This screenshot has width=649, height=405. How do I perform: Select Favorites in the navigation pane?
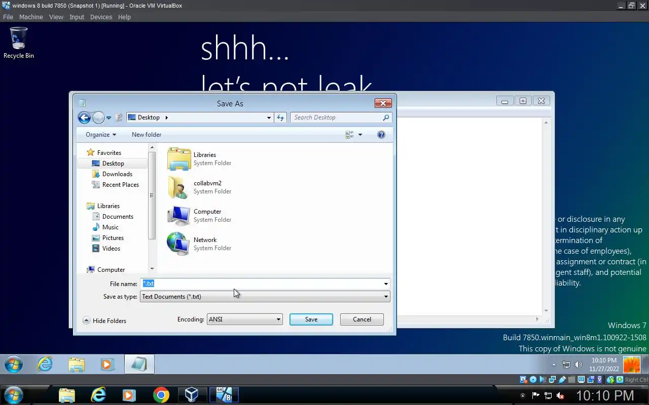104,153
